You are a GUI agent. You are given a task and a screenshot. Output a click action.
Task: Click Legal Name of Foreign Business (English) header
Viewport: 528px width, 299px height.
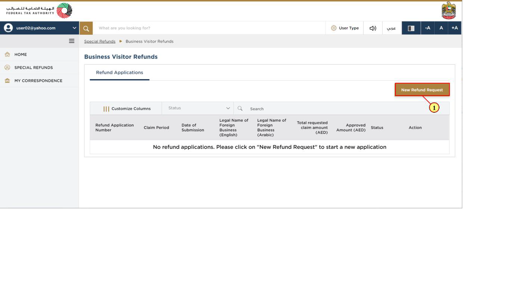point(234,128)
